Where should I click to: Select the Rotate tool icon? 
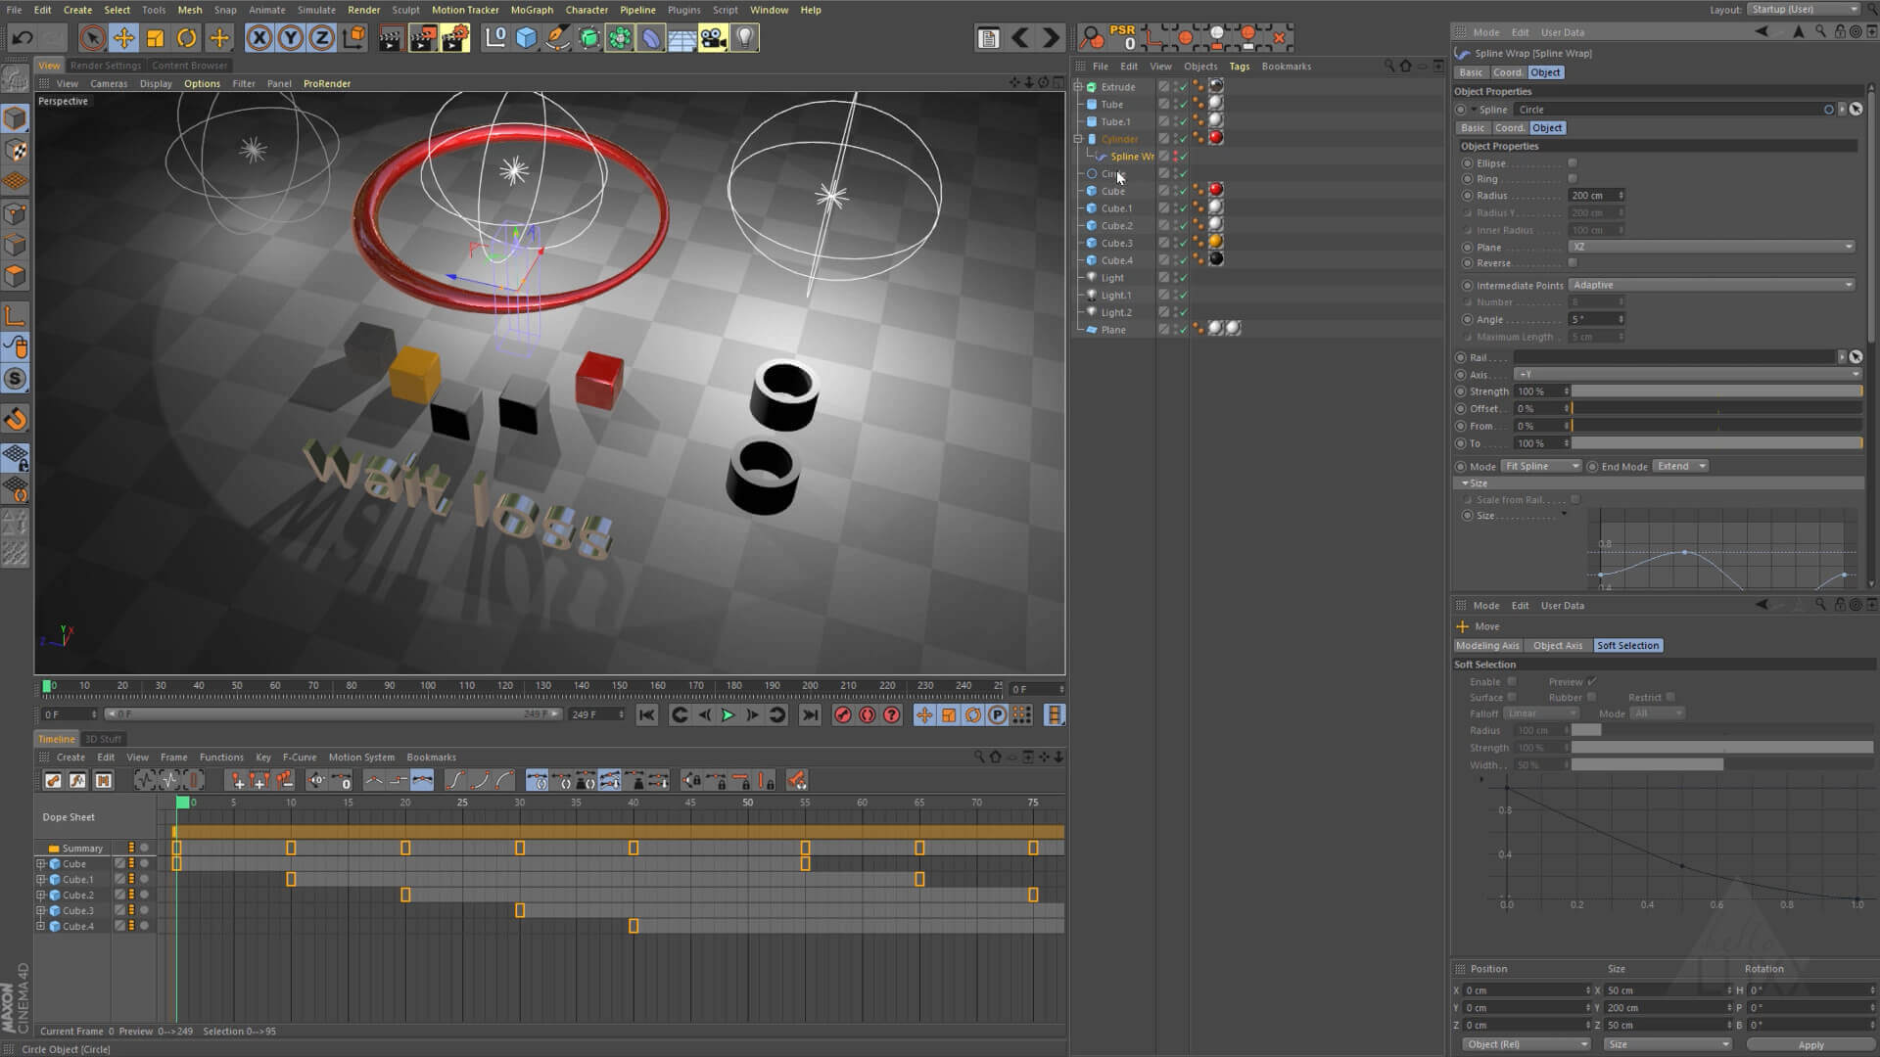point(186,38)
